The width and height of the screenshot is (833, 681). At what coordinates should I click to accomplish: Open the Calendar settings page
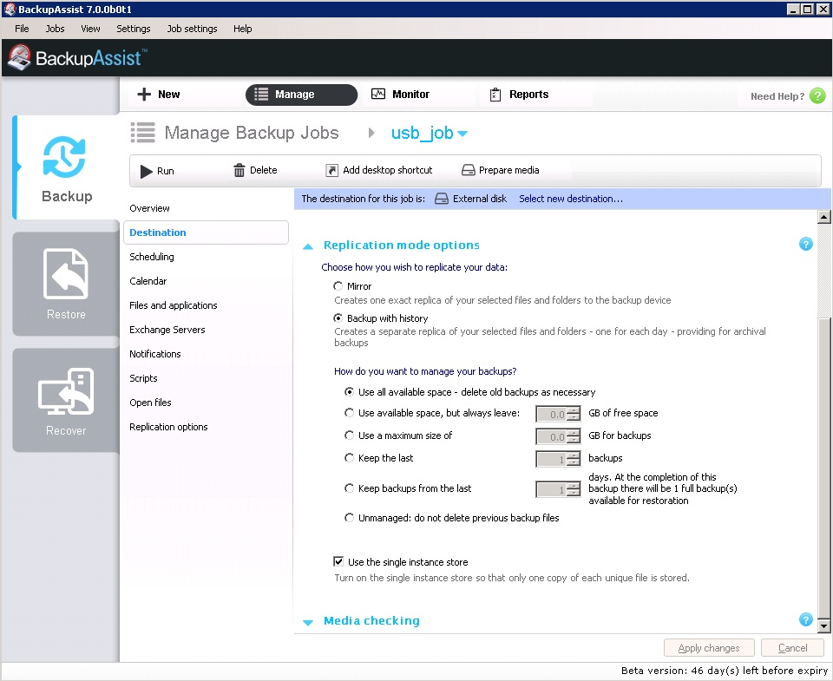(148, 281)
